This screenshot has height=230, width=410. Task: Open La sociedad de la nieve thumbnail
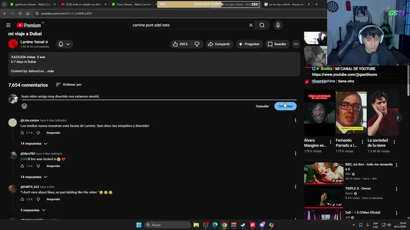click(x=383, y=113)
